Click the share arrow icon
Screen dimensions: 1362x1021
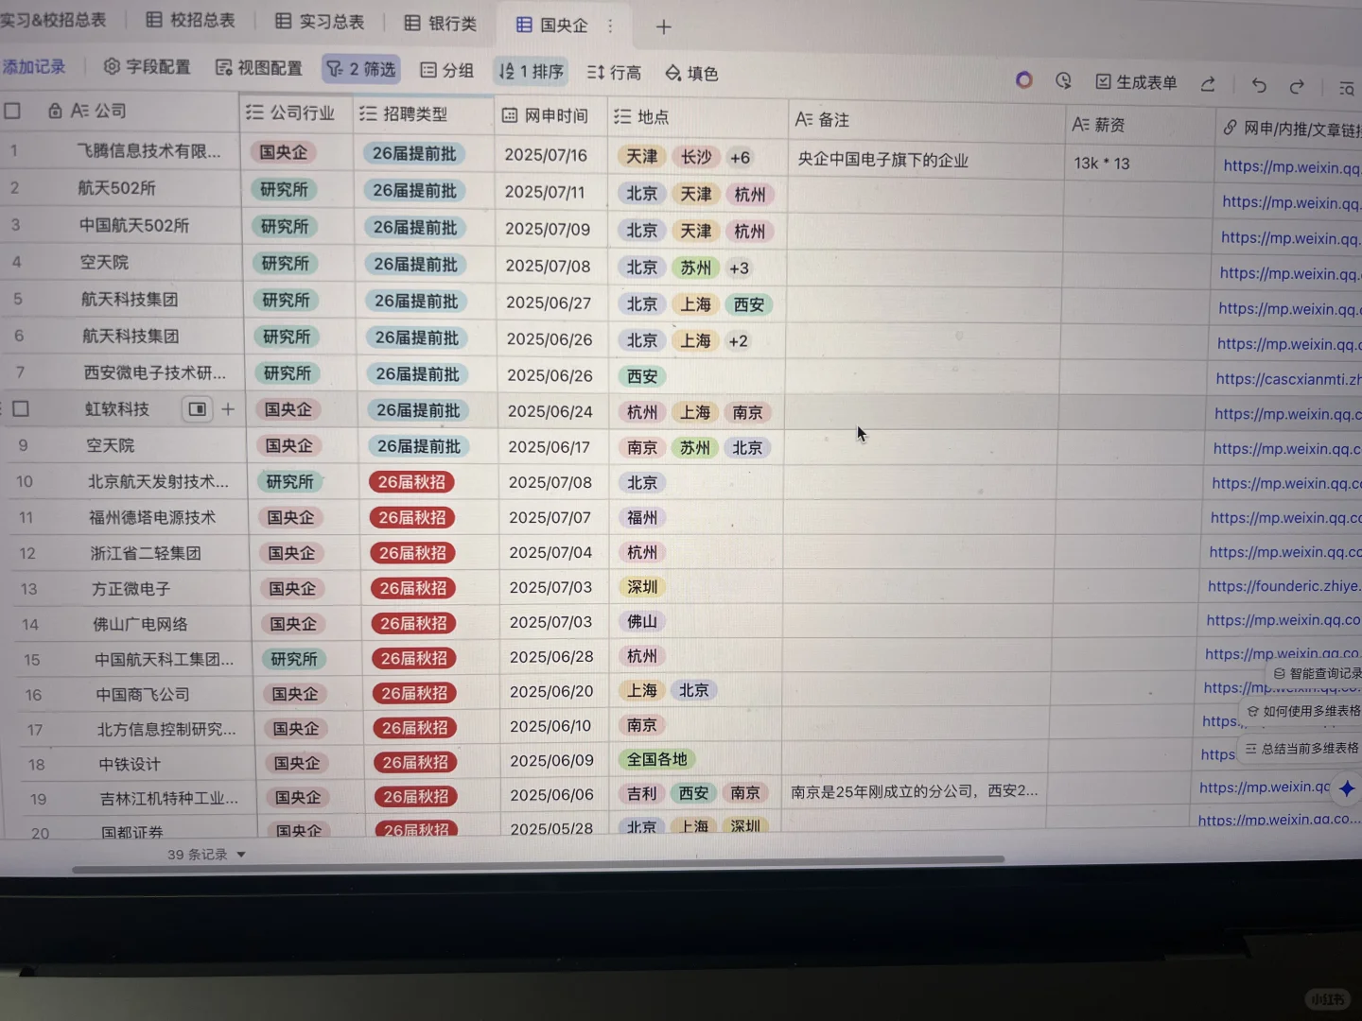pyautogui.click(x=1208, y=84)
